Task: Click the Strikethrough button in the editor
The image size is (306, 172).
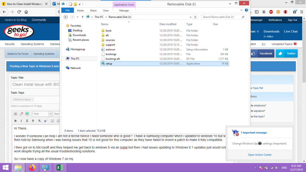Action: tap(33, 121)
